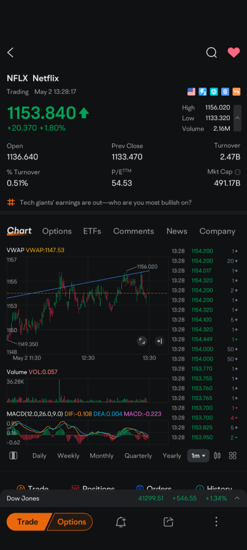
Task: Share the stock with the share icon
Action: [169, 522]
